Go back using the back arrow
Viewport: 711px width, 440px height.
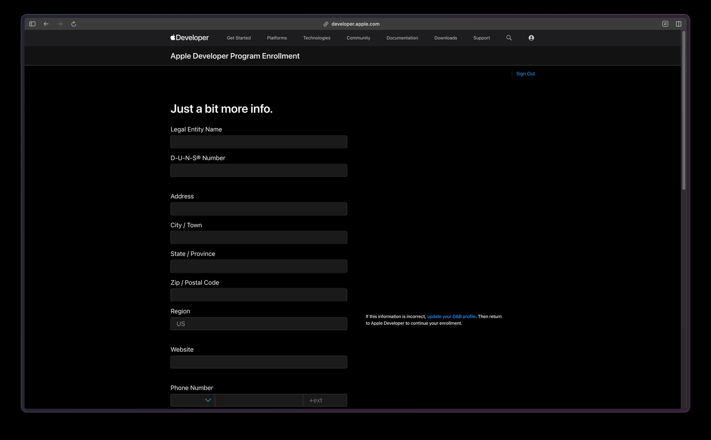(x=46, y=24)
